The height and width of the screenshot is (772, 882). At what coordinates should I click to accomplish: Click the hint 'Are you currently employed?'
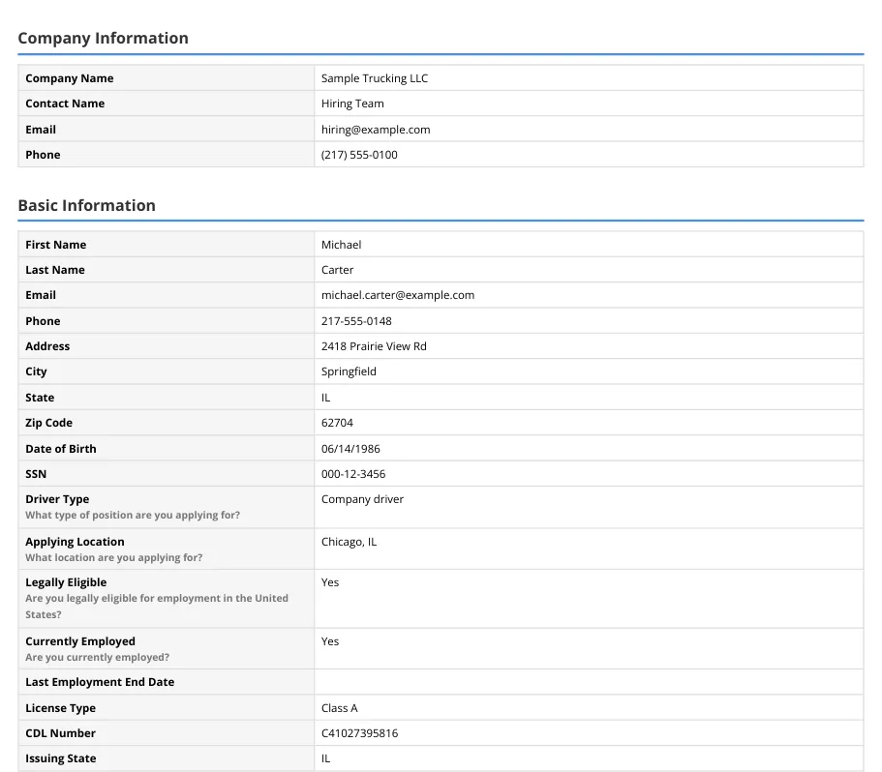click(98, 657)
